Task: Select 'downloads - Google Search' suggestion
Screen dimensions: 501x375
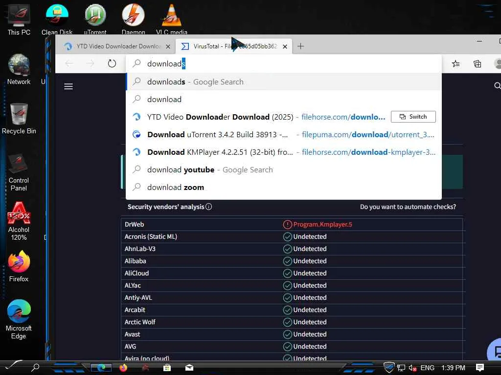Action: (284, 82)
